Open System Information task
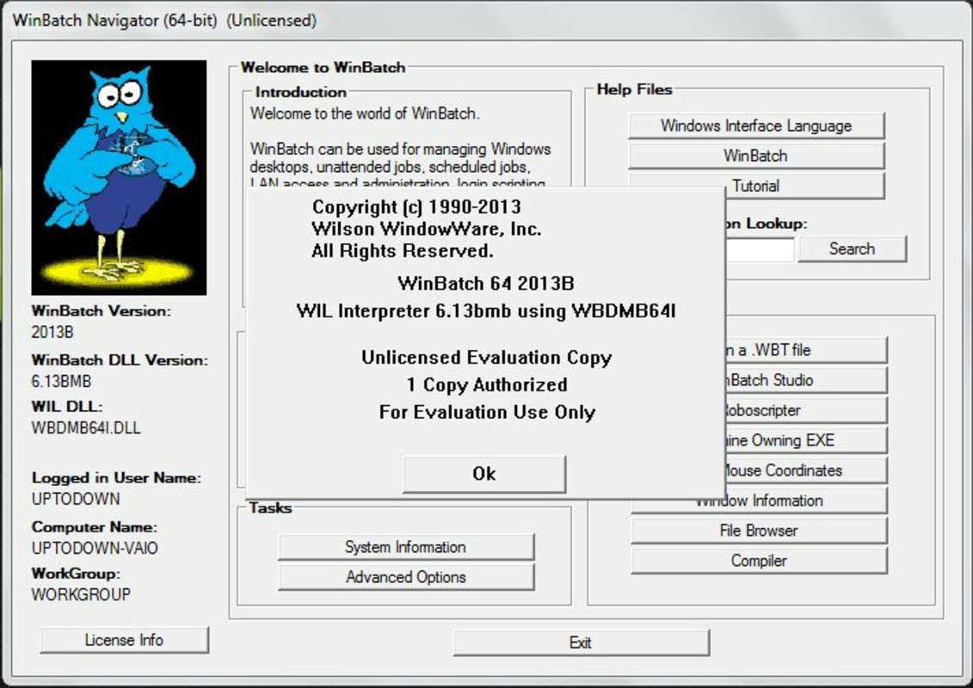This screenshot has width=973, height=688. (x=406, y=547)
